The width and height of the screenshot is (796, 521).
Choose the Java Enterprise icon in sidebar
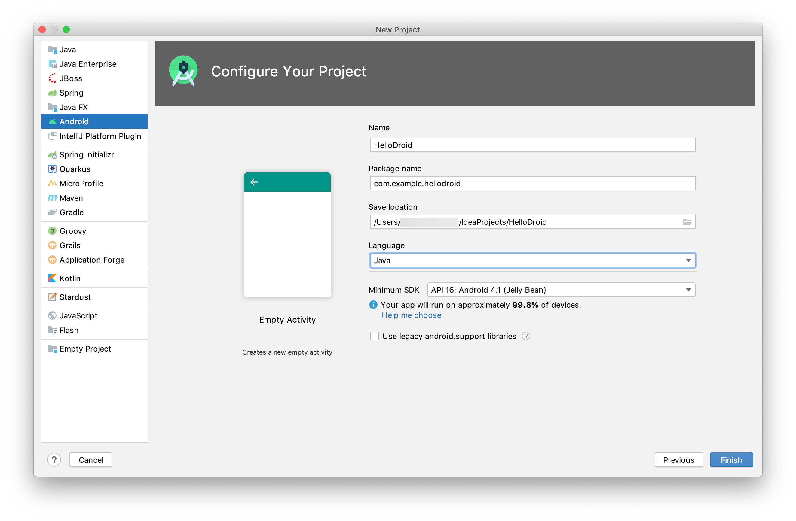(x=52, y=64)
